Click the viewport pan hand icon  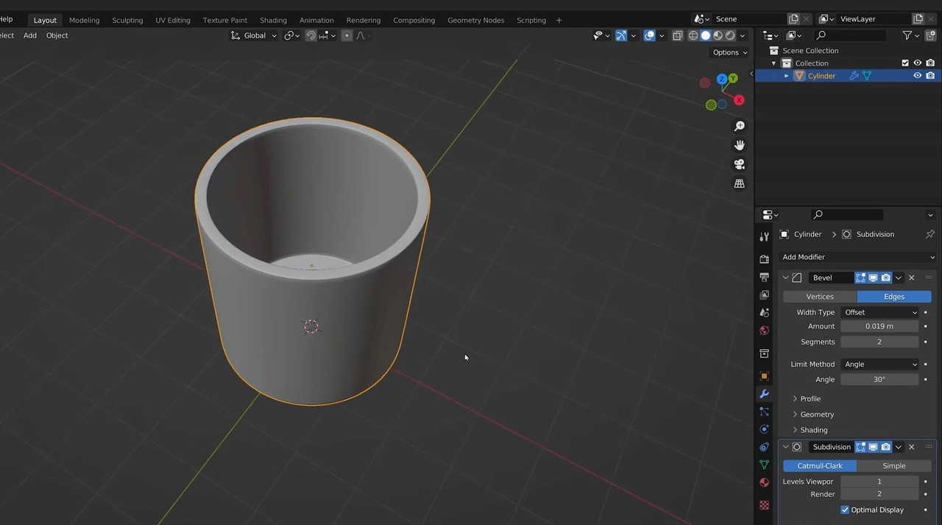point(740,145)
